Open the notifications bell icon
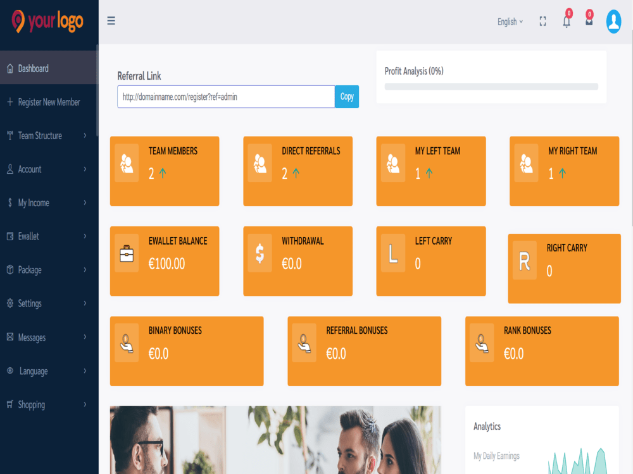 coord(567,21)
